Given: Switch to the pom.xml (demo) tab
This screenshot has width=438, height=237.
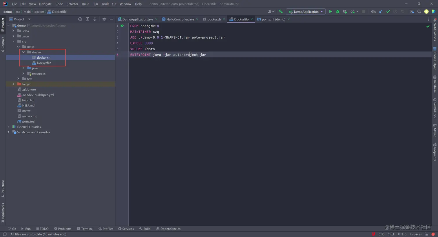Looking at the screenshot, I should tap(273, 19).
